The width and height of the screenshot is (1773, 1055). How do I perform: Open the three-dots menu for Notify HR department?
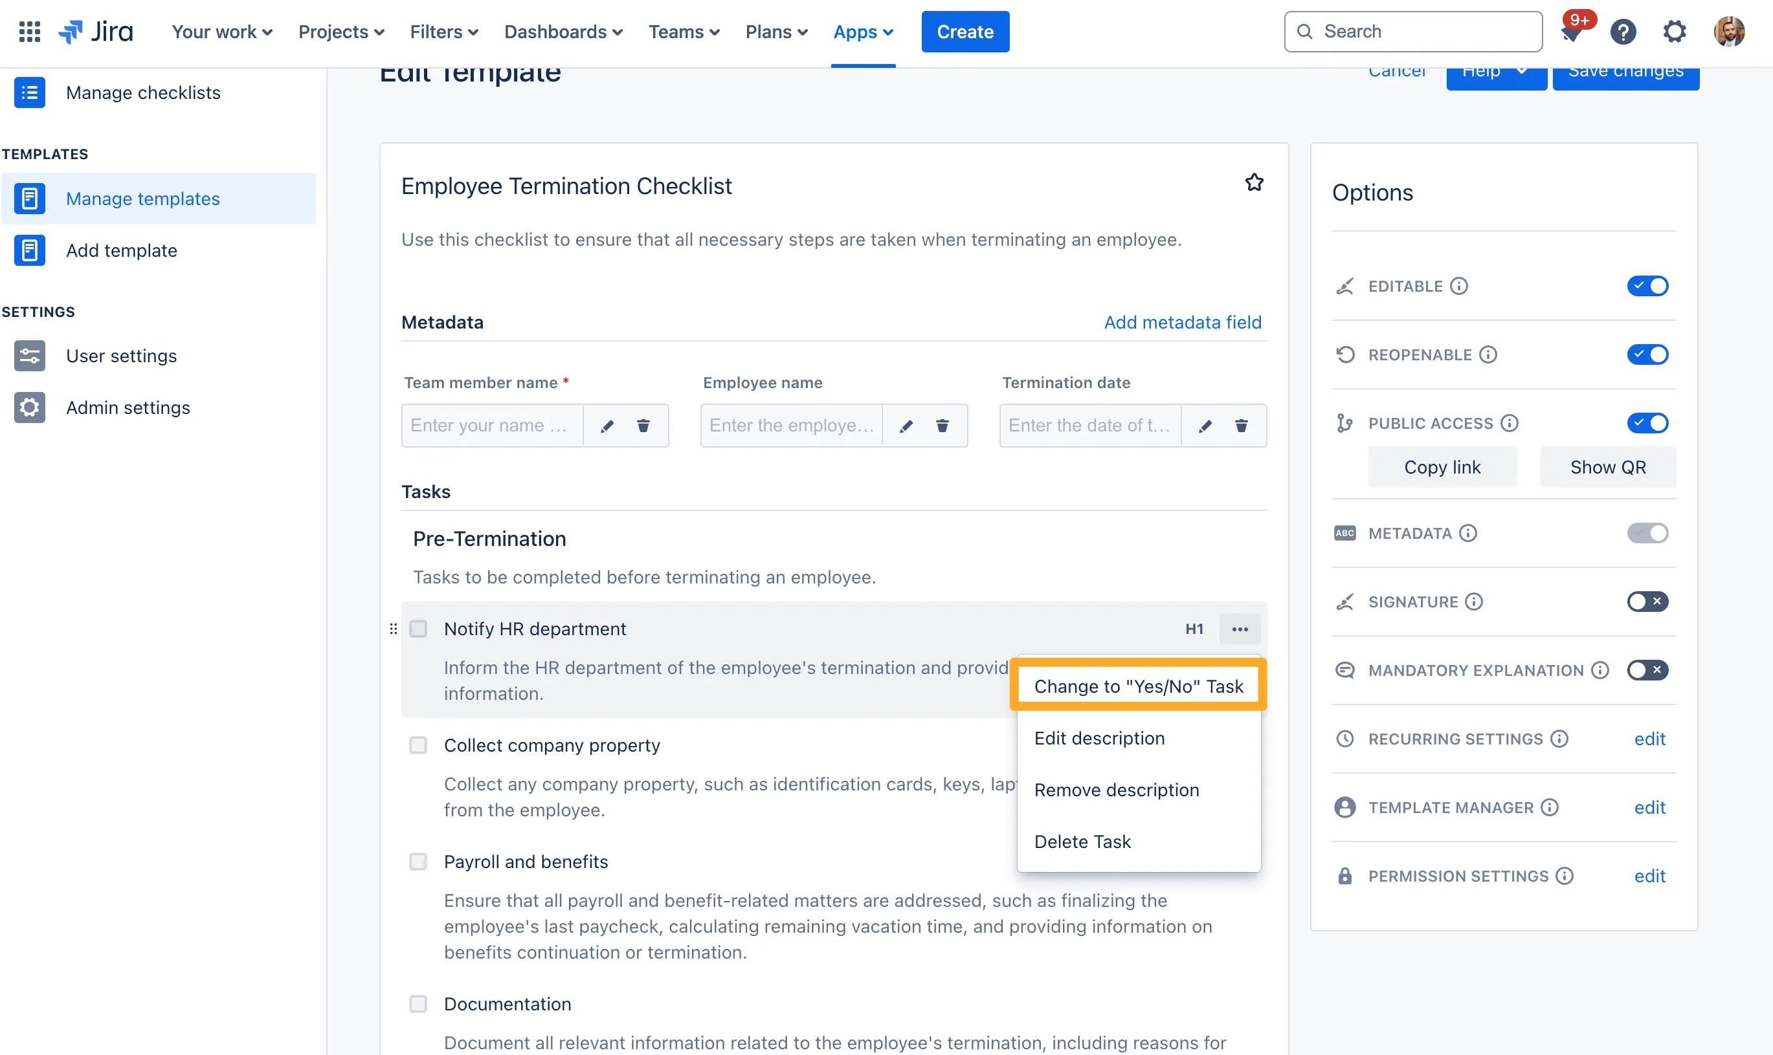1240,629
